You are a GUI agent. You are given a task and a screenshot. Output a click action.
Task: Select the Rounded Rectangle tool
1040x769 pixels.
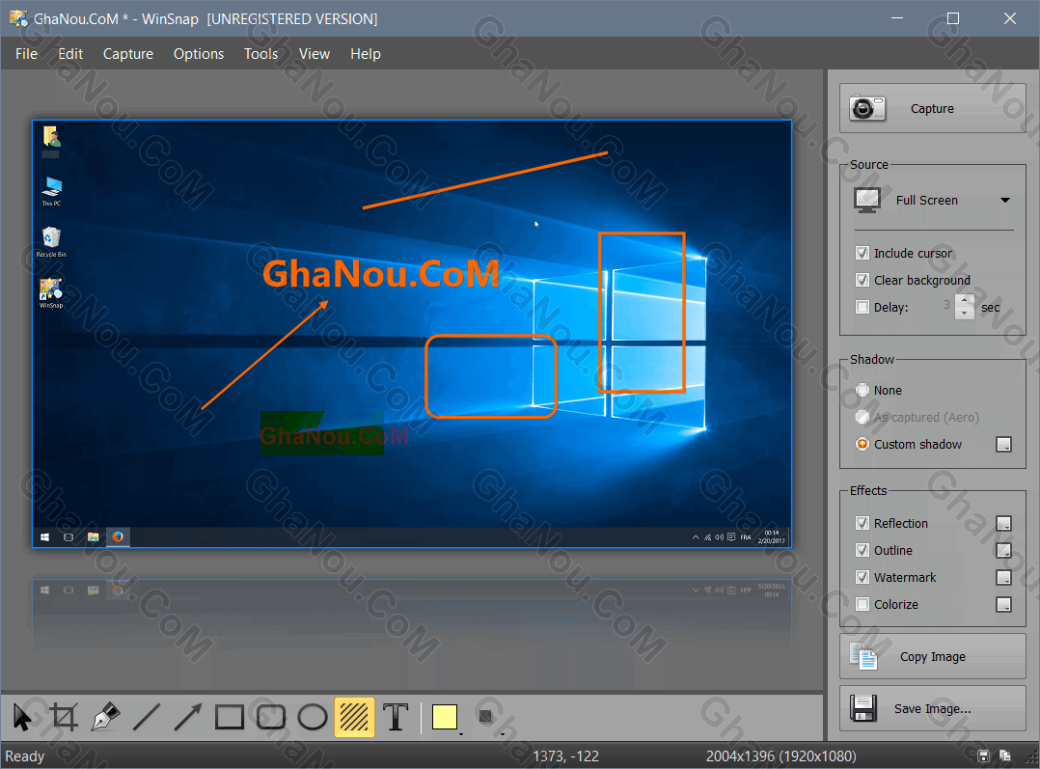coord(270,717)
